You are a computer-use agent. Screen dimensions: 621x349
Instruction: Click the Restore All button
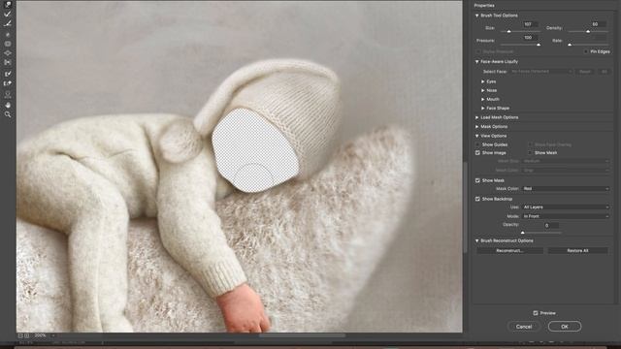577,250
